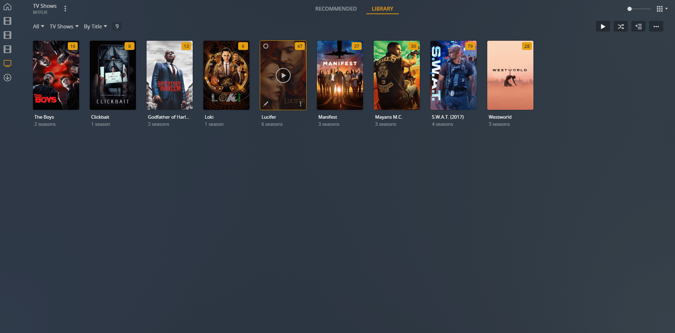Open the Clickbait poster thumbnail

pyautogui.click(x=113, y=75)
